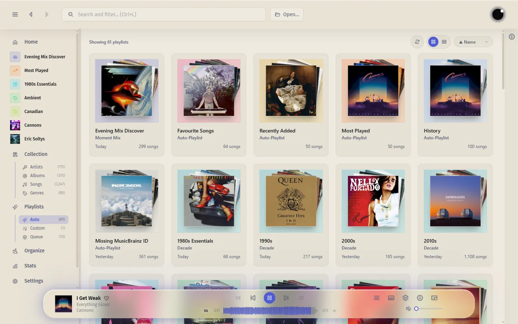Open the layers stack icon in the player

[405, 298]
